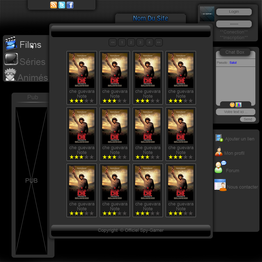Screen dimensions: 262x262
Task: Click the **Conection** link
Action: (x=234, y=32)
